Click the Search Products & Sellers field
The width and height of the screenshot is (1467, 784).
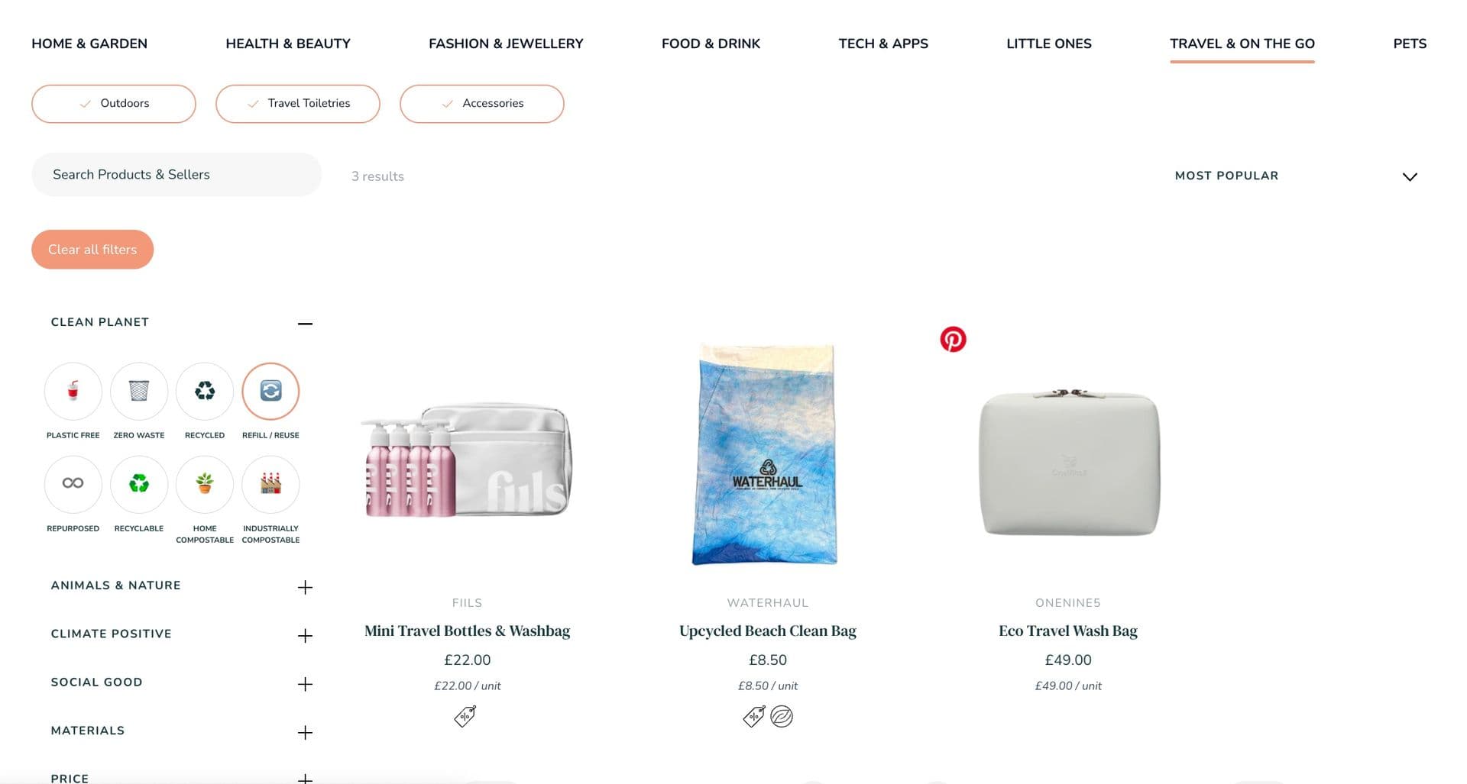pos(176,175)
